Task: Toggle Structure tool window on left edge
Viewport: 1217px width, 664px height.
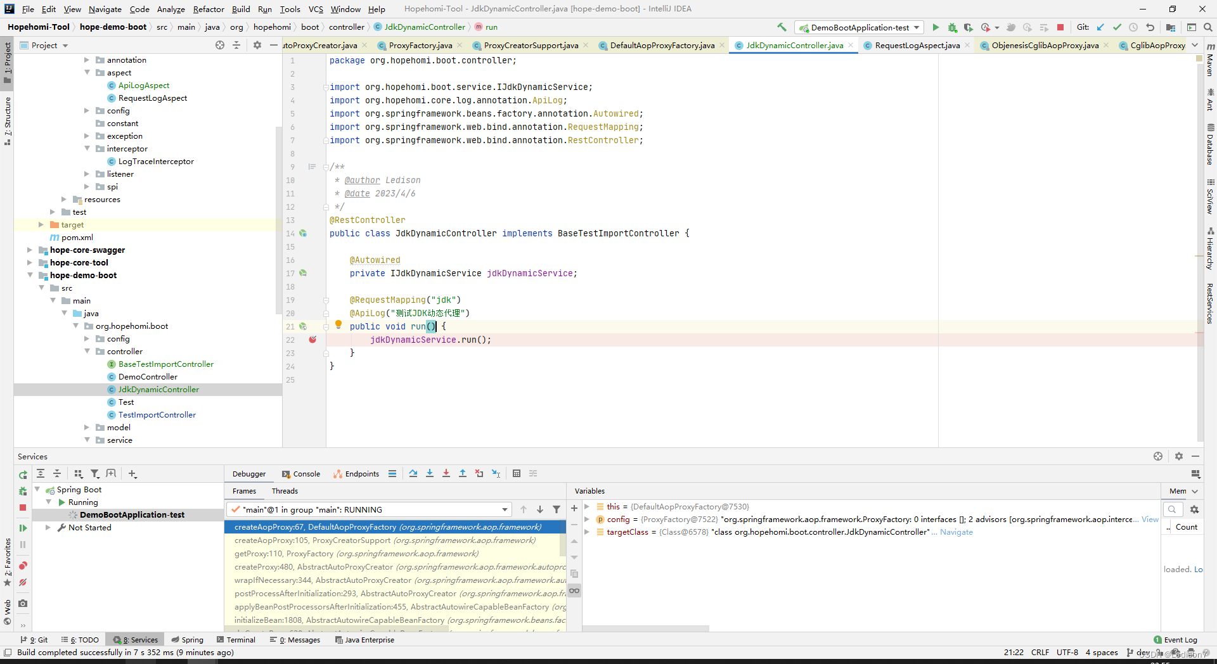Action: pyautogui.click(x=7, y=120)
